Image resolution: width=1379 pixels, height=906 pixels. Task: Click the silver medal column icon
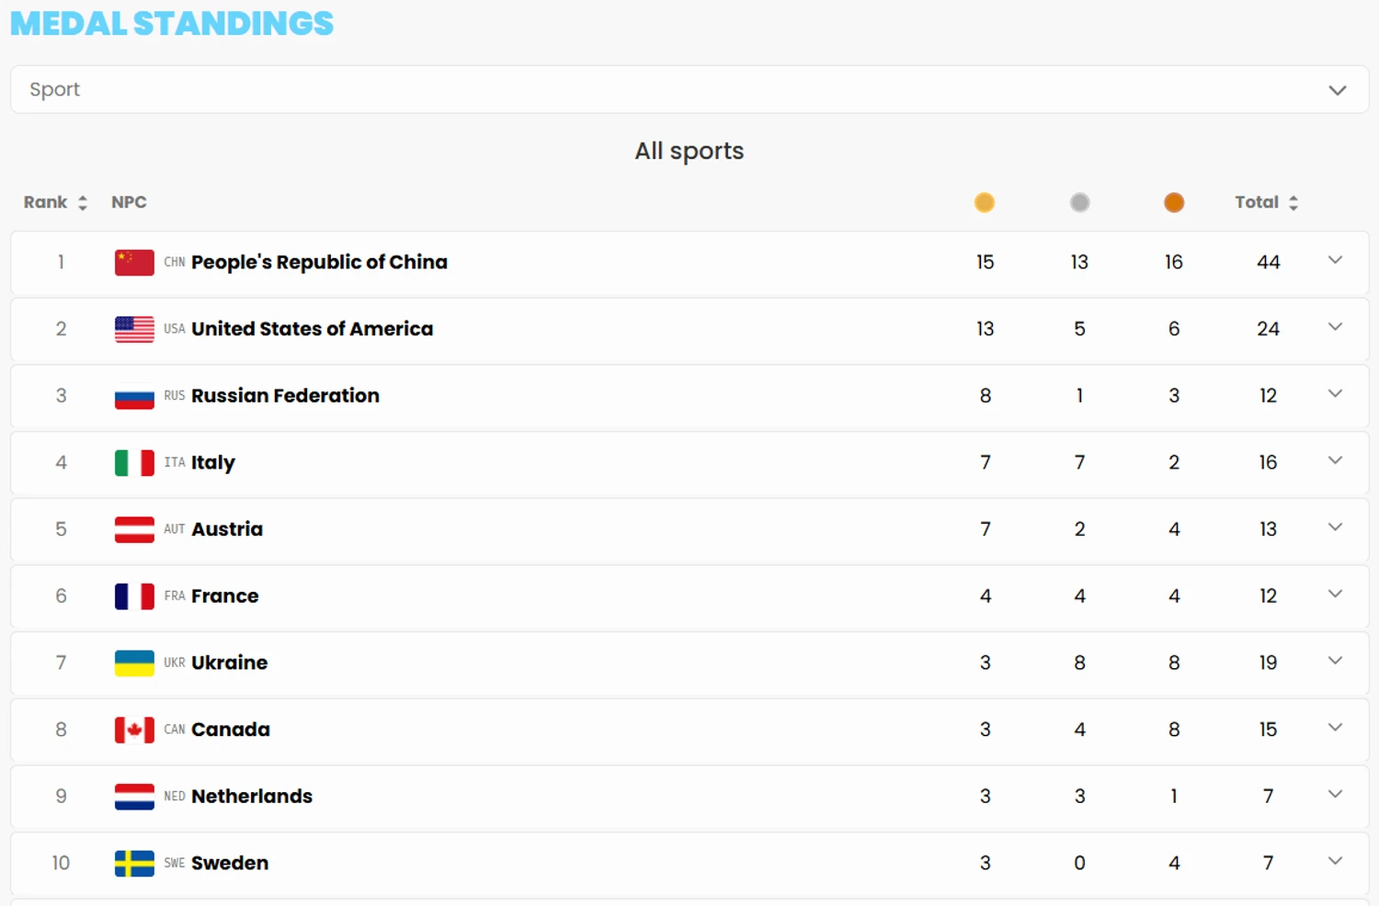pyautogui.click(x=1080, y=202)
